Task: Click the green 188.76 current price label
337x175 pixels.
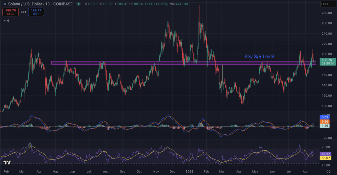Action: click(328, 62)
